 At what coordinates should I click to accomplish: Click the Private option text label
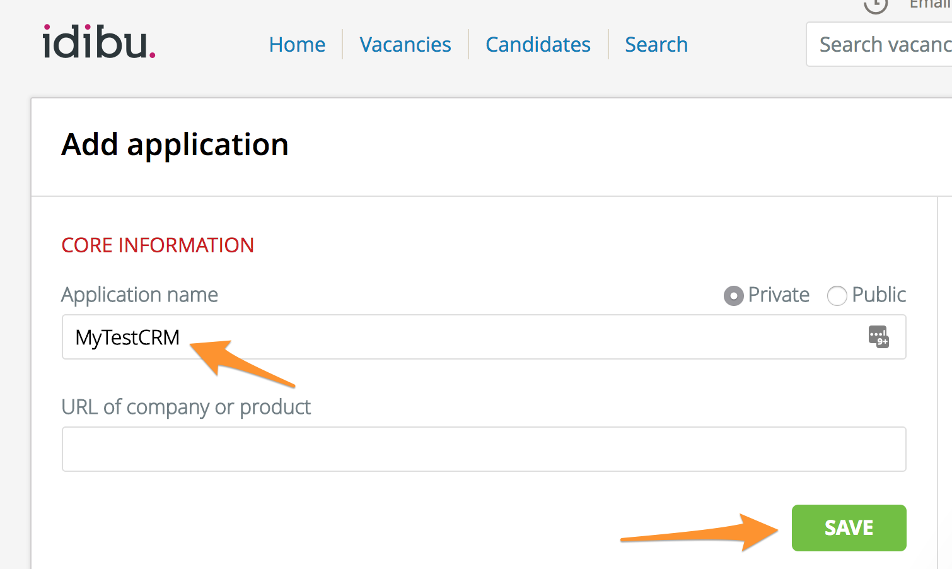779,295
